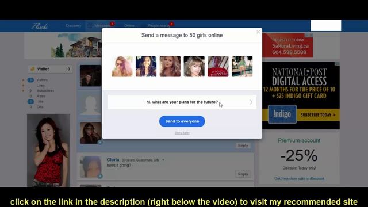Viewport: 368px width, 207px height.
Task: Click the -25% premium discount offer
Action: [x=299, y=155]
